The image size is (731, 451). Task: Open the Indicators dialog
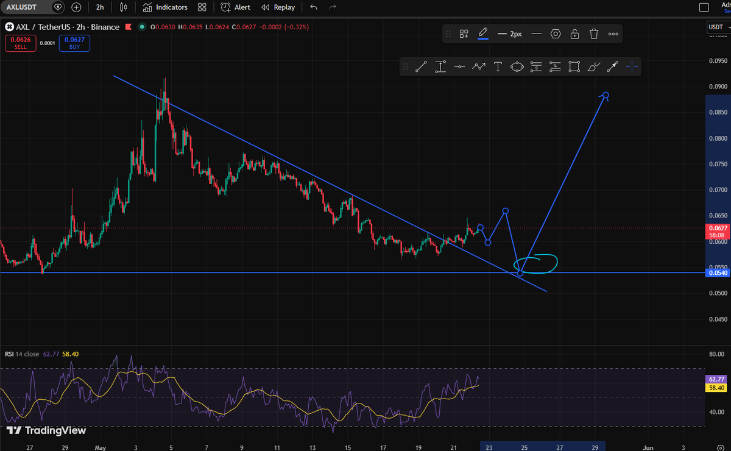click(x=165, y=7)
